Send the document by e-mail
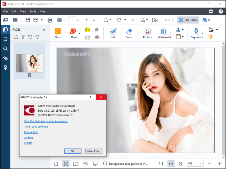 coord(60,20)
